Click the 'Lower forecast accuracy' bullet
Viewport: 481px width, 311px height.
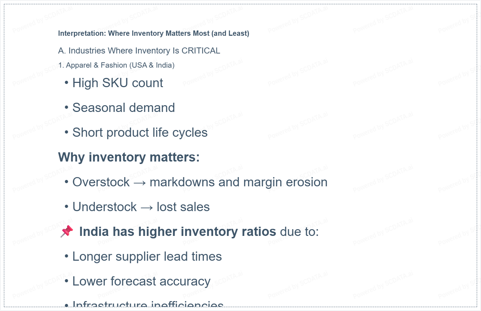141,281
